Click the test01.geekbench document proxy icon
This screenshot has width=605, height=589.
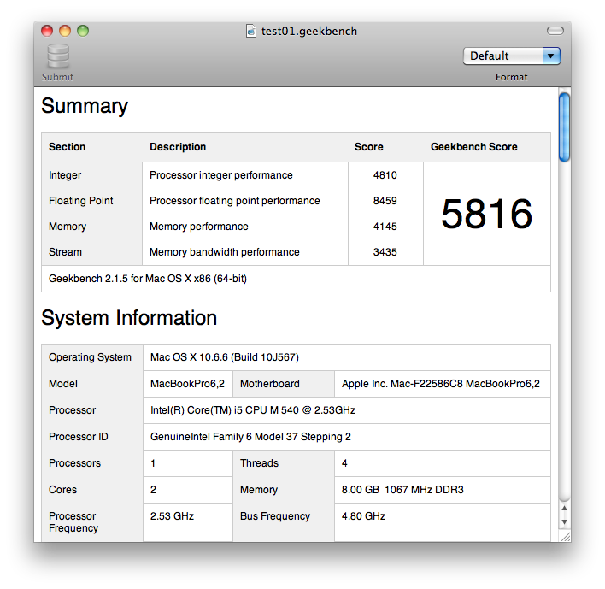[x=251, y=31]
